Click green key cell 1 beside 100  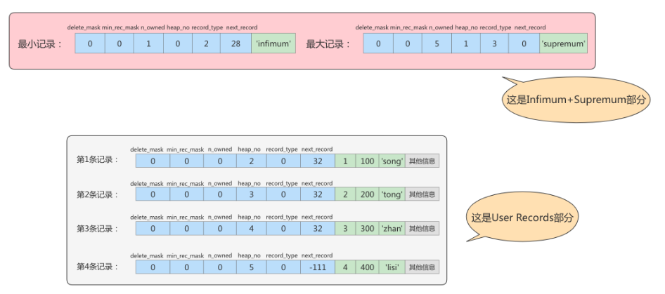(345, 161)
